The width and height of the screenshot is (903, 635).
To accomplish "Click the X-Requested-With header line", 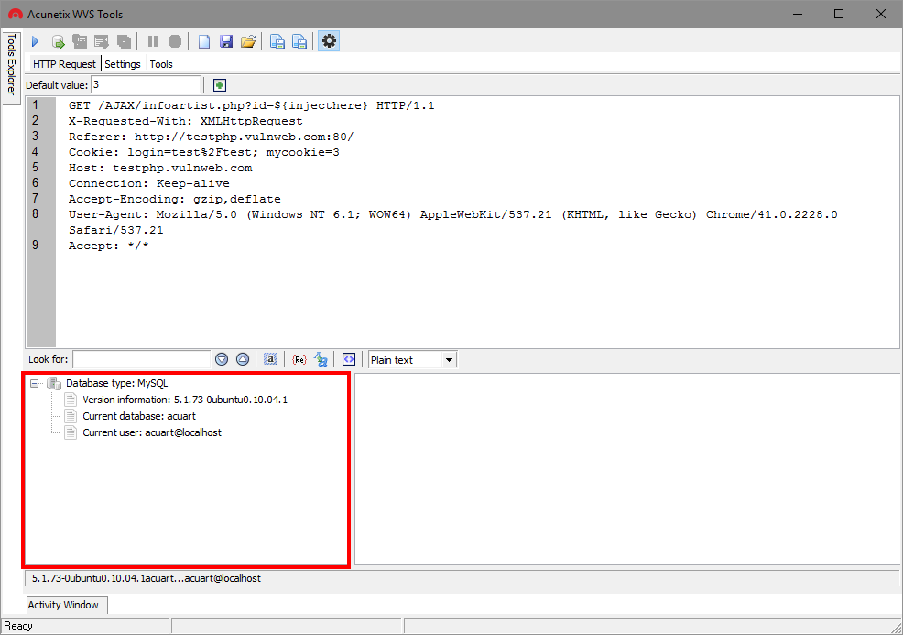I will (185, 121).
